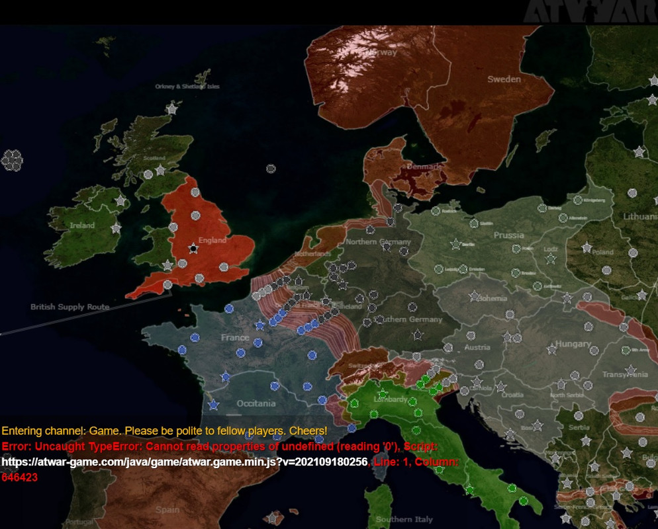Click the 'Southern Italy' label
The height and width of the screenshot is (529, 658).
404,519
